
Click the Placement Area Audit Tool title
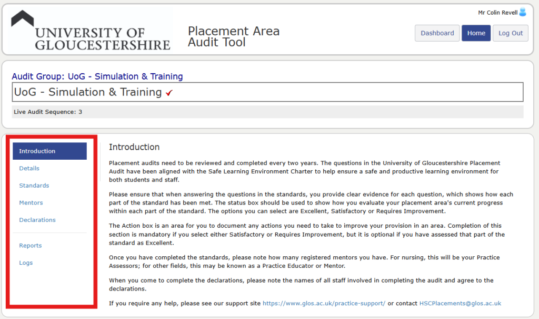click(x=233, y=36)
